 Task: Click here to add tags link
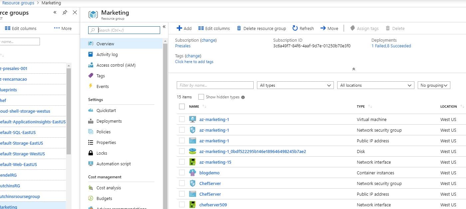tap(194, 62)
